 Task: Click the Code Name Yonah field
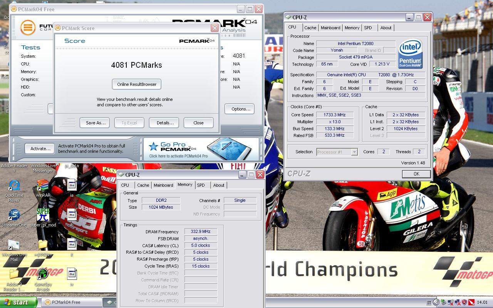click(337, 50)
